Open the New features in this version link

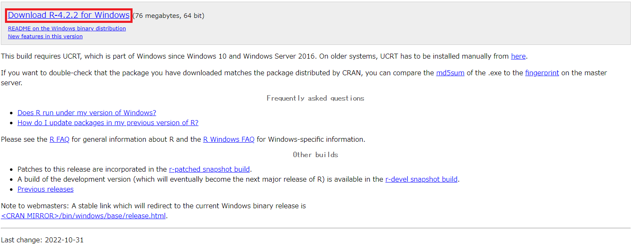45,37
